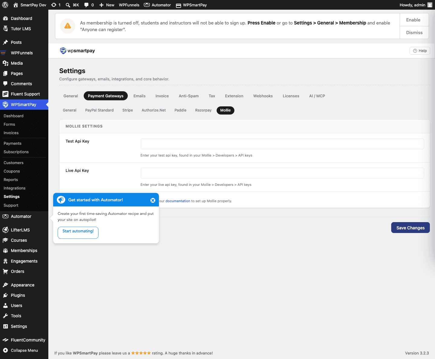
Task: Click the search magnifier icon
Action: pos(68,5)
